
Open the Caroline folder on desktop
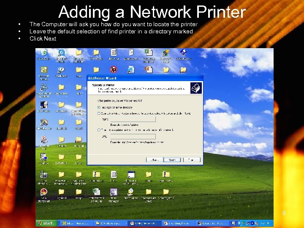pos(61,140)
